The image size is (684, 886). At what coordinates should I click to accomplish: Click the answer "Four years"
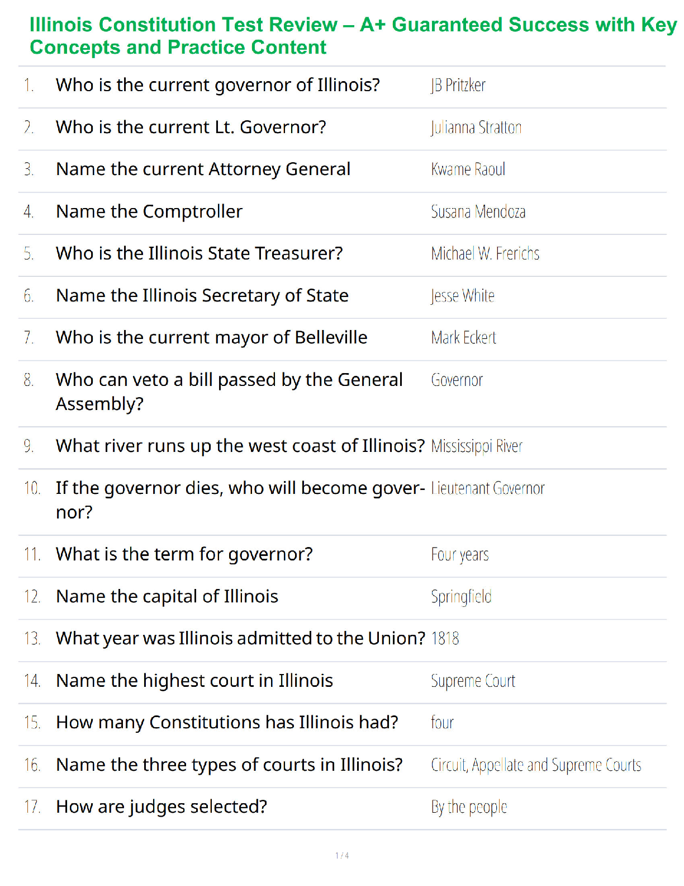[460, 555]
